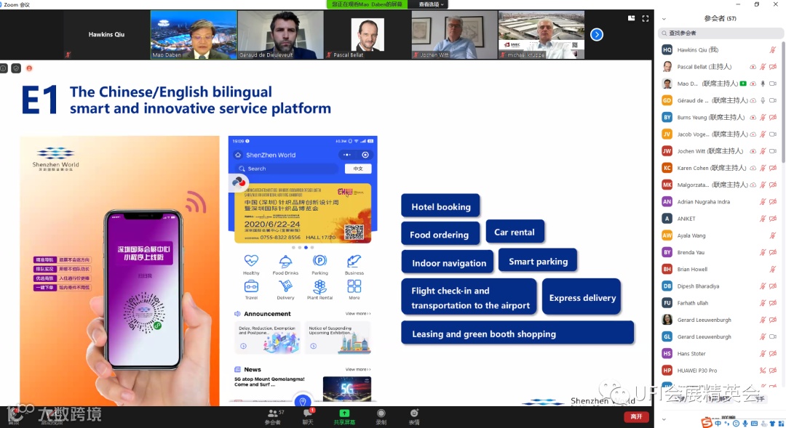The image size is (786, 428).
Task: Click the Travel suitcase icon in shared app
Action: coord(251,286)
